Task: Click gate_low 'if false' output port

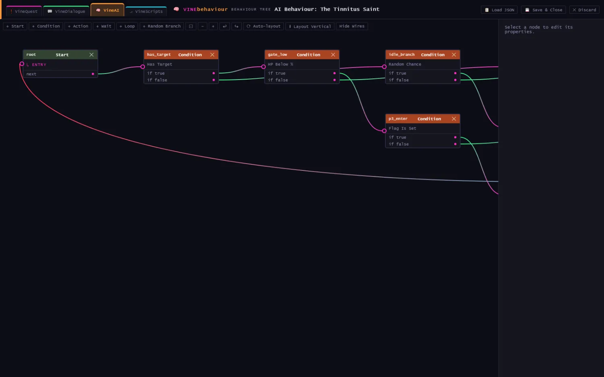Action: tap(335, 80)
